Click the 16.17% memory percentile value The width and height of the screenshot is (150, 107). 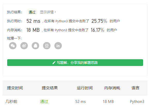[97, 30]
